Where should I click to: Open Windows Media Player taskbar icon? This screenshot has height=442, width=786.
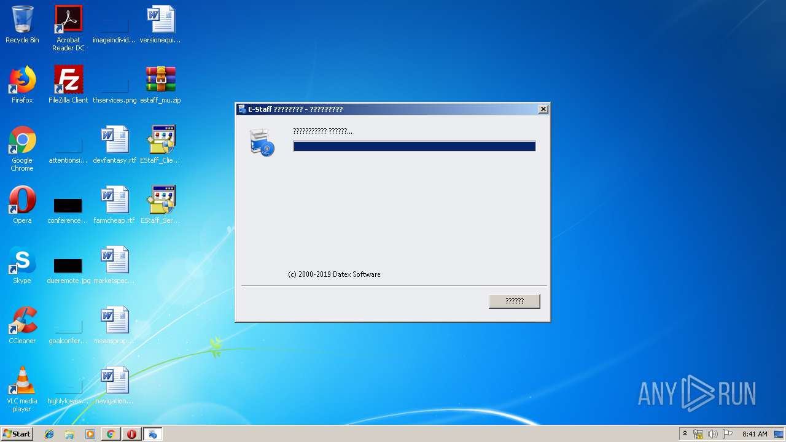click(x=90, y=434)
